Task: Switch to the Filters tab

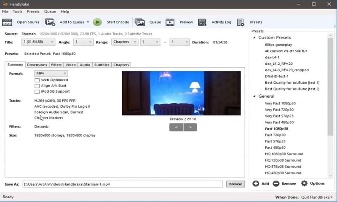Action: [56, 65]
